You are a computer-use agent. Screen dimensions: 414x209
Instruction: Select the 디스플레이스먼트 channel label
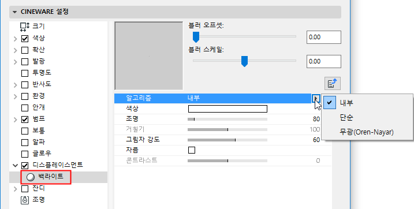[x=58, y=165]
